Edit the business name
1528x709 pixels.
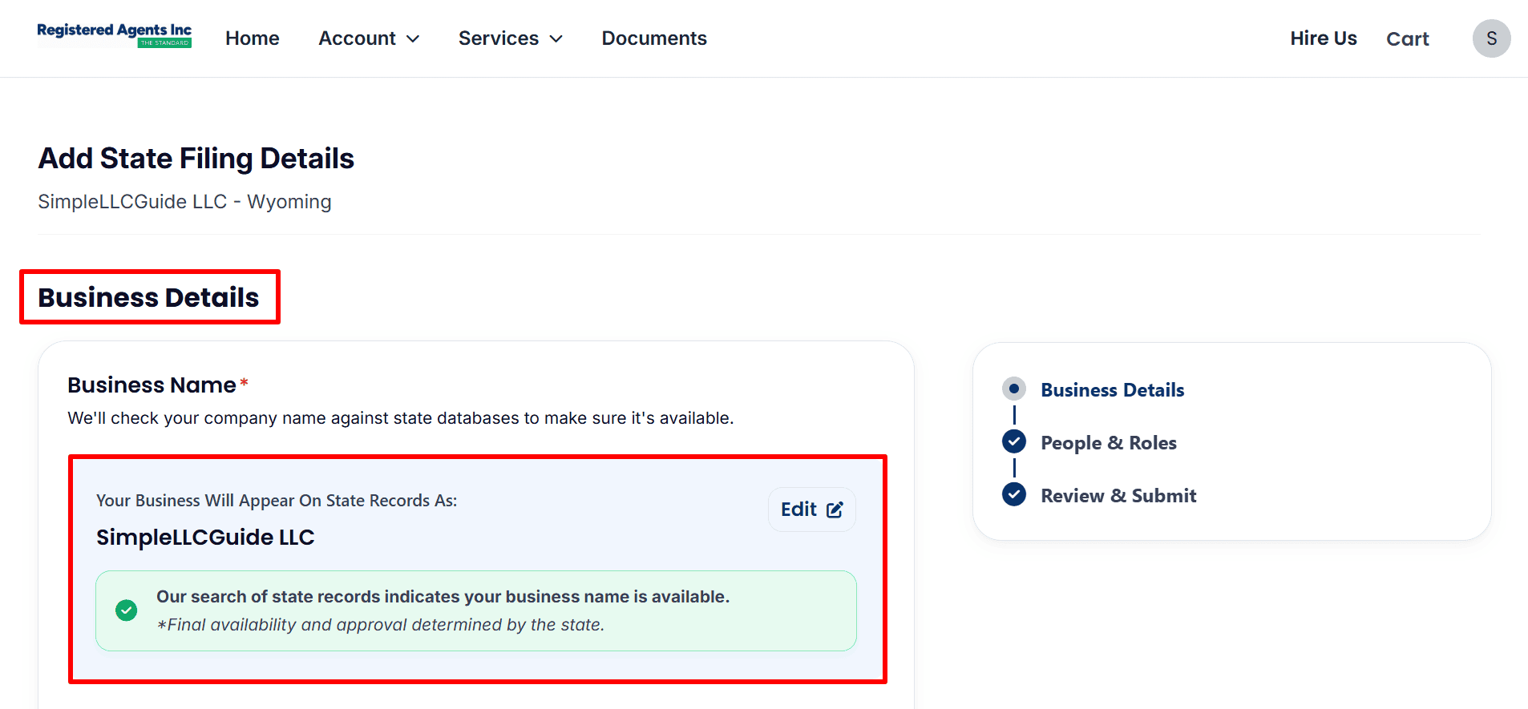click(x=812, y=510)
